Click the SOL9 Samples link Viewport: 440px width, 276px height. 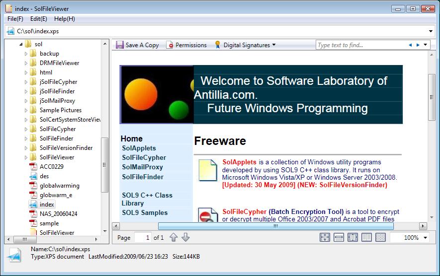(x=145, y=212)
